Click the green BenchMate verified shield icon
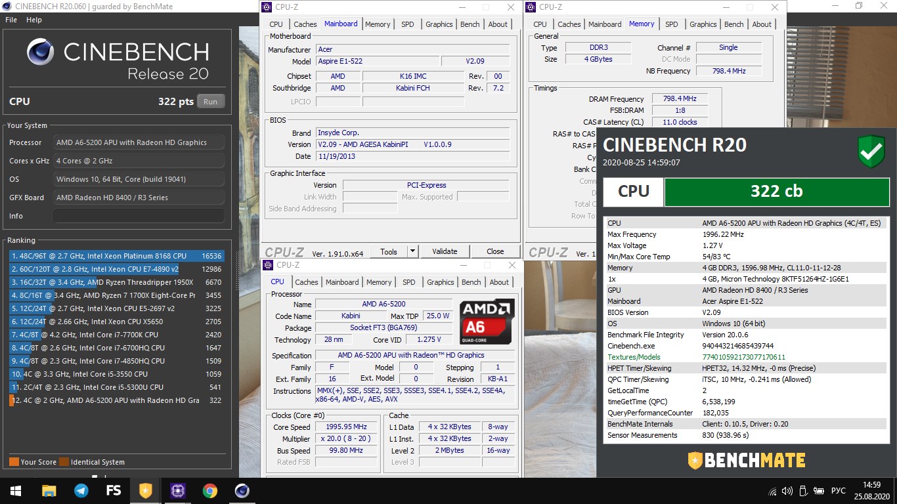897x504 pixels. [x=871, y=152]
